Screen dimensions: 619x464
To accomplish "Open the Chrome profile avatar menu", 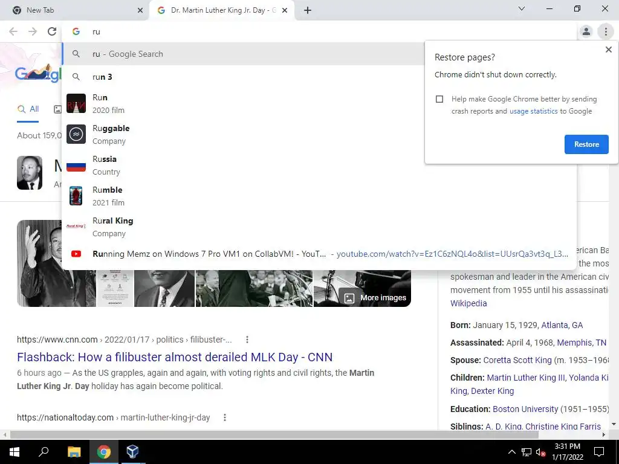I will pyautogui.click(x=586, y=31).
